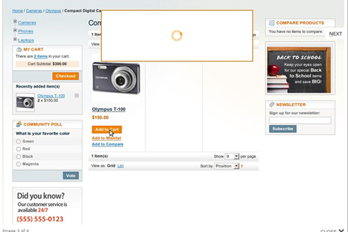Viewport: 348px width, 232px height.
Task: Open the Laptops category link
Action: (x=26, y=41)
